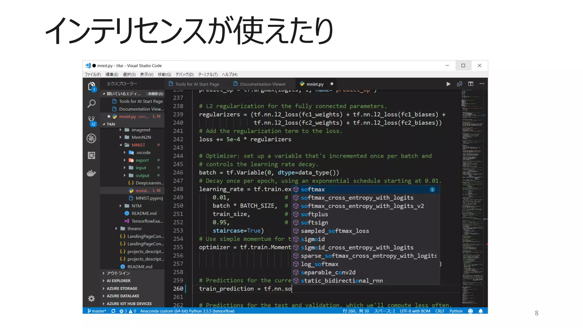
Task: Click the sync changes icon in status bar
Action: tap(113, 311)
